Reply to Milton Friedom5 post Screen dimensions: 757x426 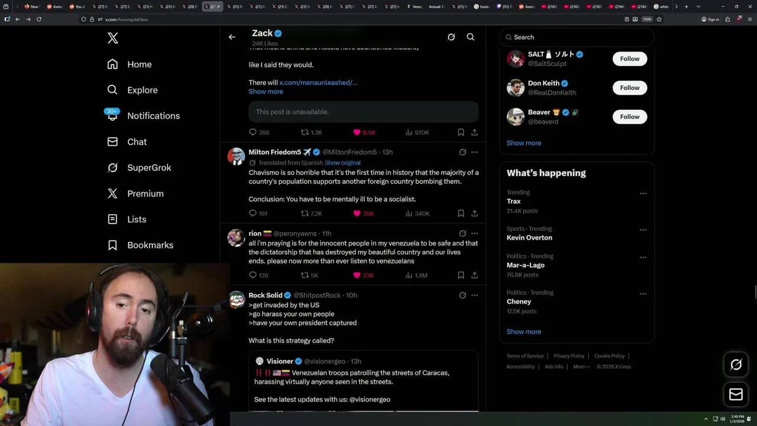coord(258,214)
